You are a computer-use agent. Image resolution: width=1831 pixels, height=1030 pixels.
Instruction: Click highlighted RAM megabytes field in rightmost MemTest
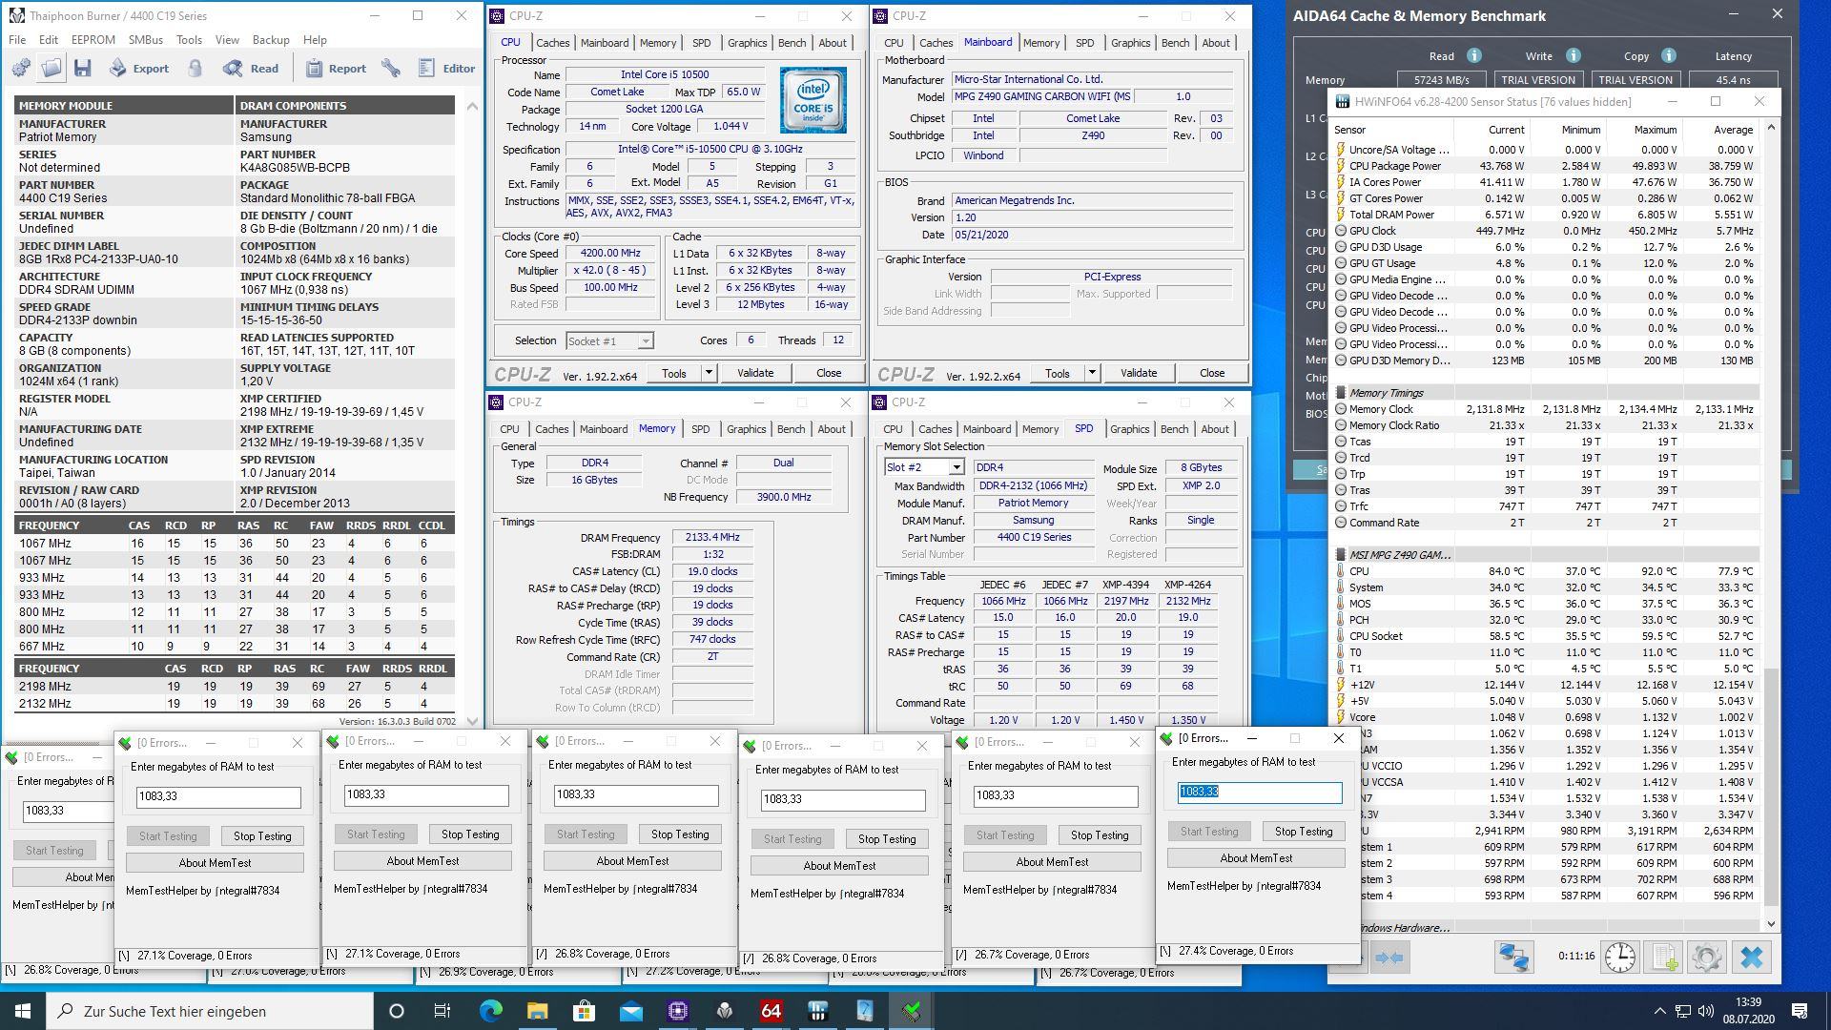(x=1259, y=792)
